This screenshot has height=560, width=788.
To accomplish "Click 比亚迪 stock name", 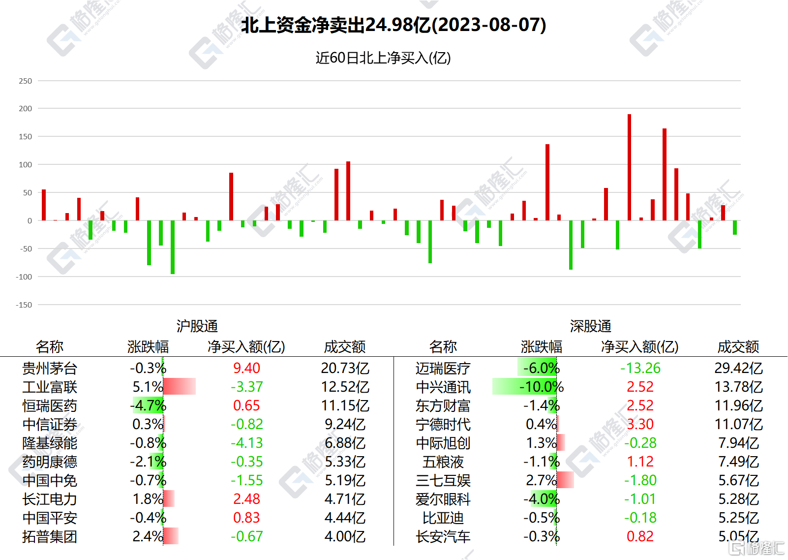I will point(443,518).
